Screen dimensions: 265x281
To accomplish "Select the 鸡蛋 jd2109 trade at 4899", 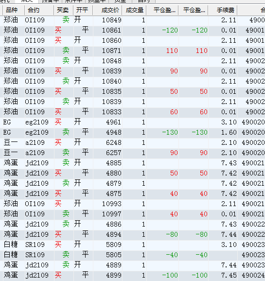I will [x=132, y=275].
